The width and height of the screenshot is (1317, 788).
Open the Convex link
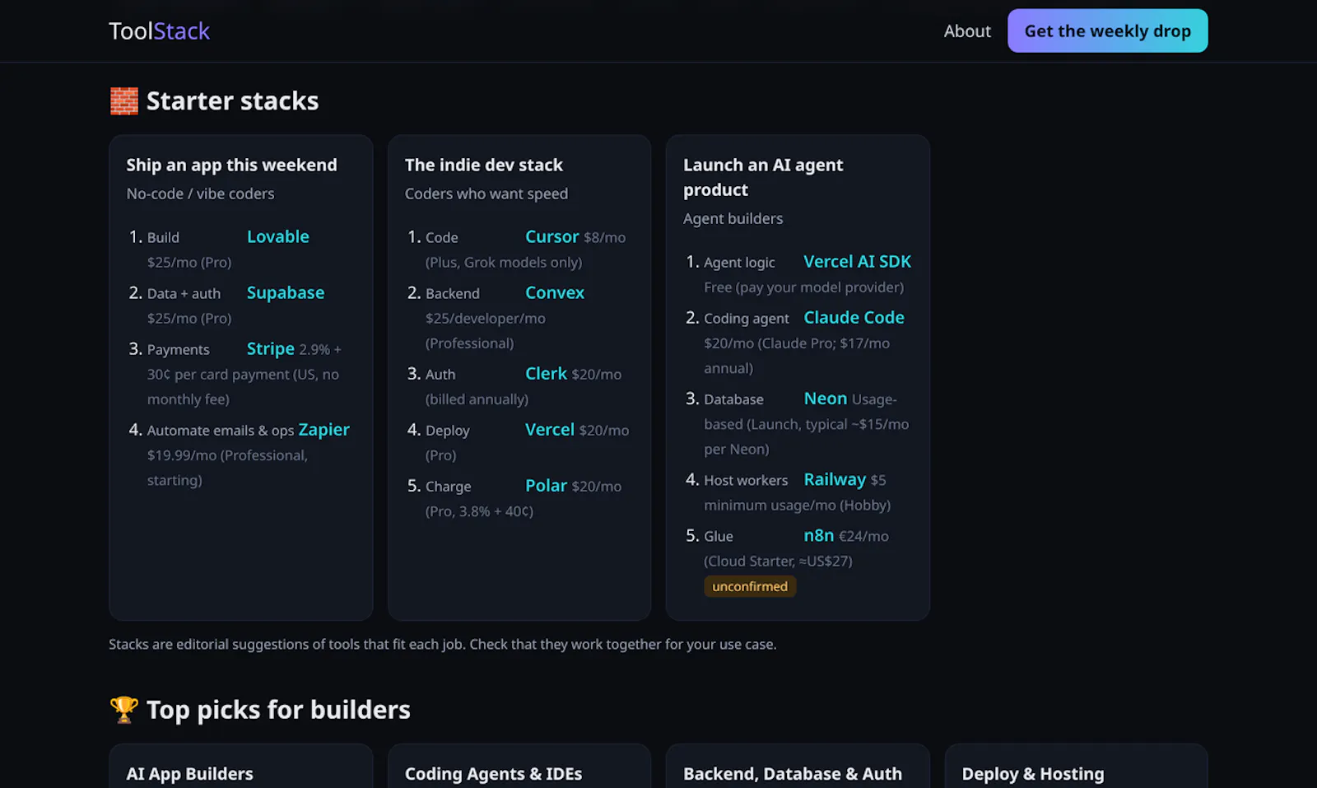tap(555, 292)
